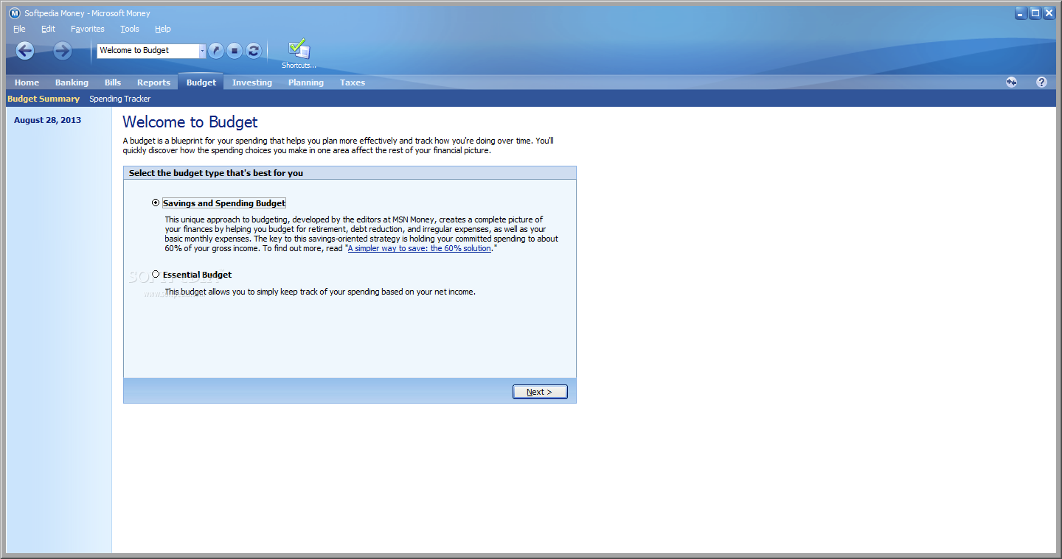Open the File menu
Screen dimensions: 1062x559
pos(19,29)
